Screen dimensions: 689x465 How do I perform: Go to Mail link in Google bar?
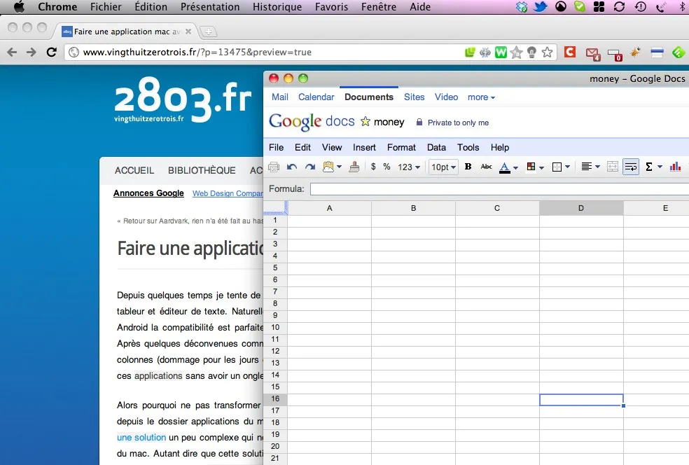point(280,97)
